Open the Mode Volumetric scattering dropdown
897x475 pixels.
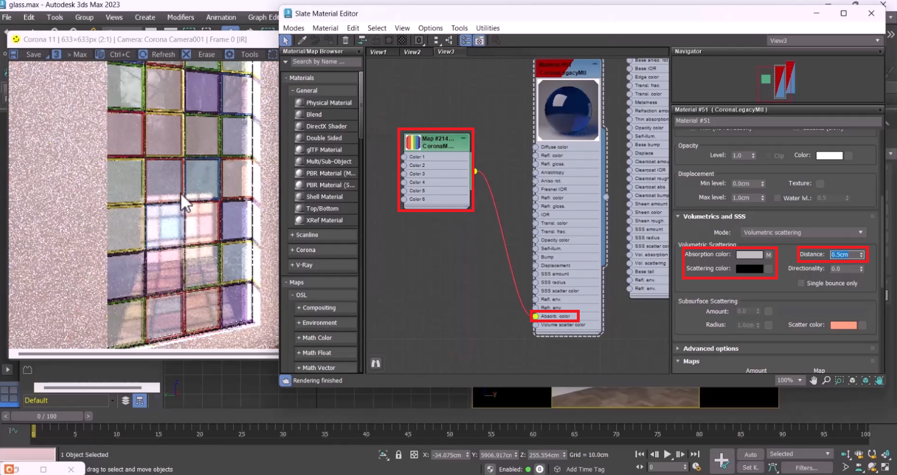coord(803,233)
